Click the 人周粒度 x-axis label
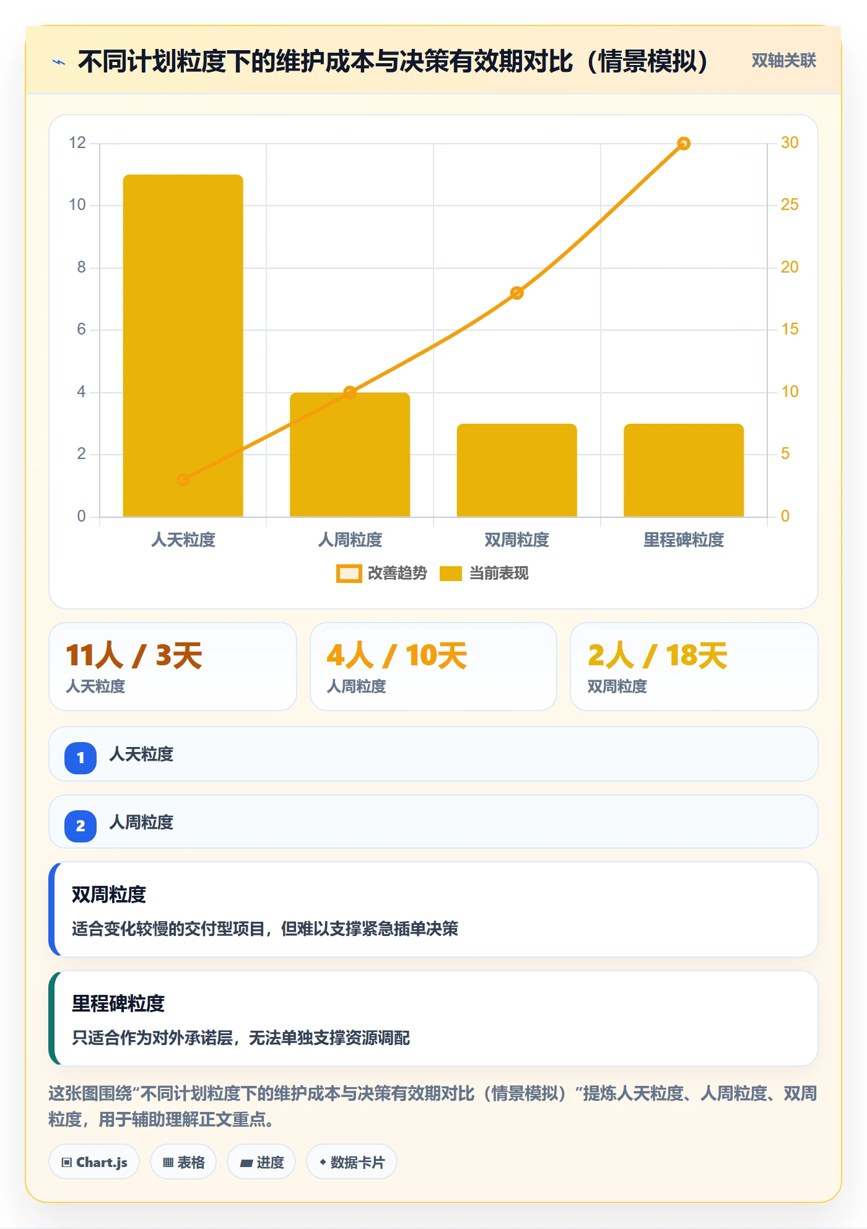This screenshot has height=1229, width=867. pyautogui.click(x=350, y=540)
